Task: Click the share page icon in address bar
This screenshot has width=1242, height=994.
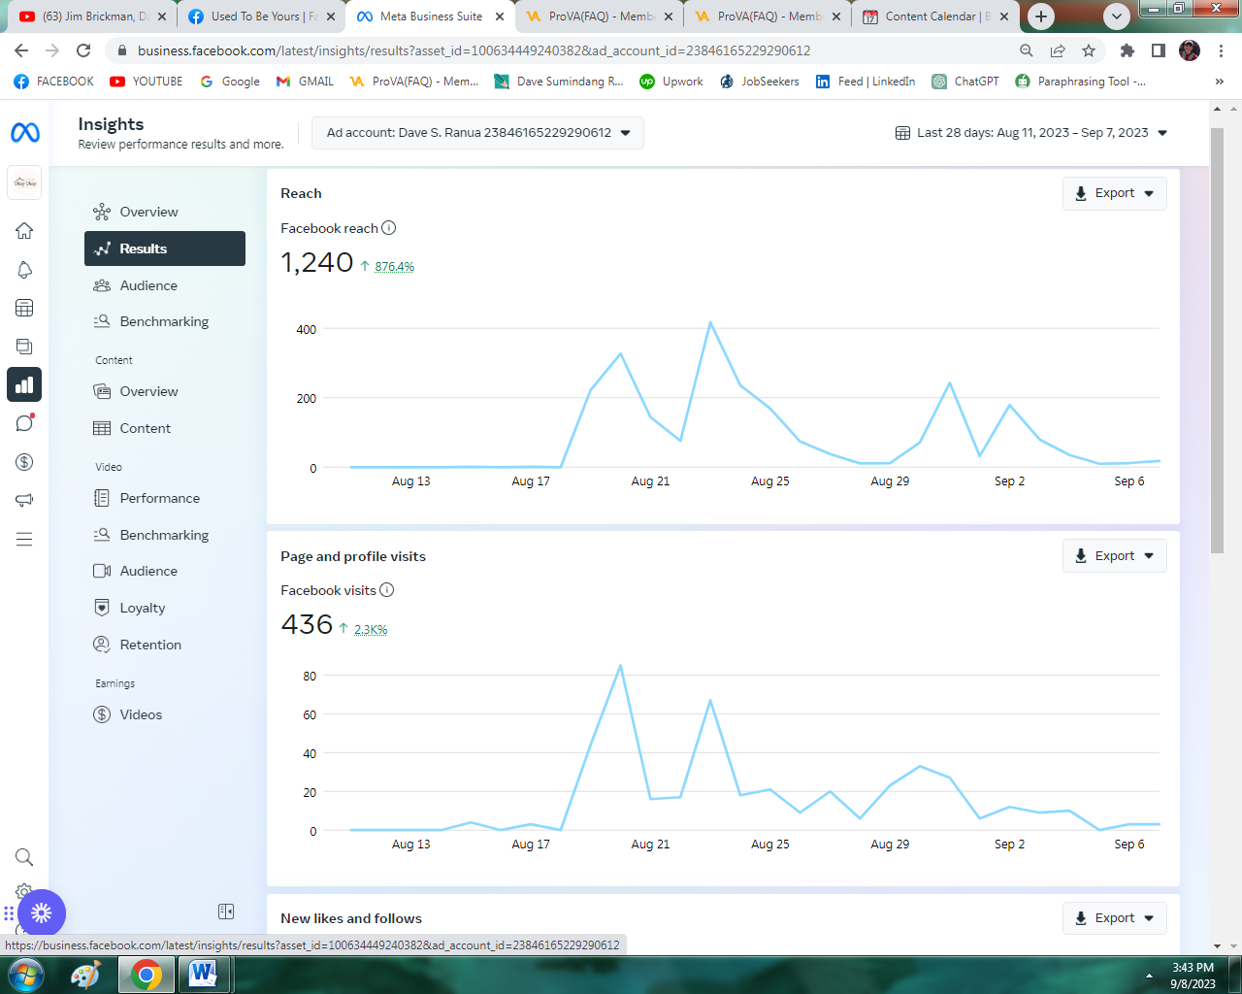Action: [x=1058, y=50]
